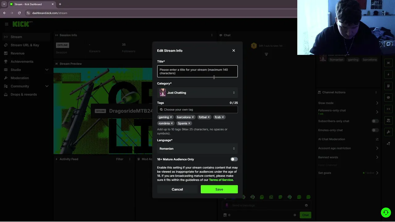Image resolution: width=395 pixels, height=222 pixels.
Task: Open browser tab search dropdown
Action: pyautogui.click(x=4, y=4)
